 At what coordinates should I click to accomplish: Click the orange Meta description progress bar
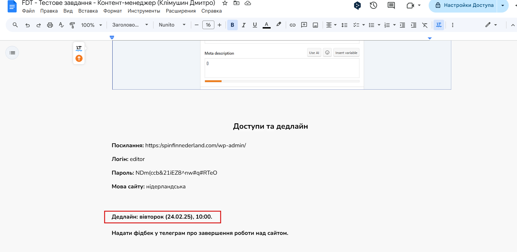coord(213,81)
